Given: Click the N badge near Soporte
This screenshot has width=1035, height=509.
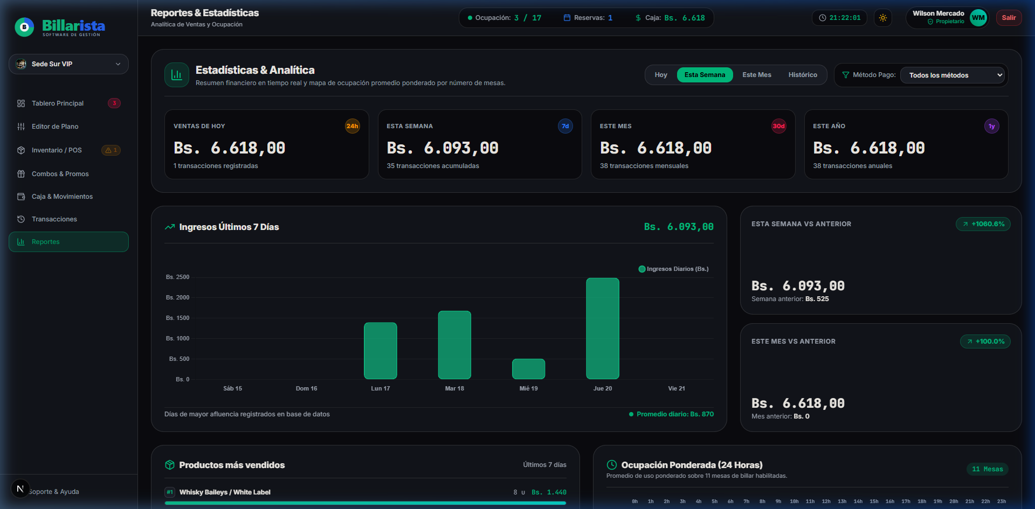Looking at the screenshot, I should (x=20, y=489).
